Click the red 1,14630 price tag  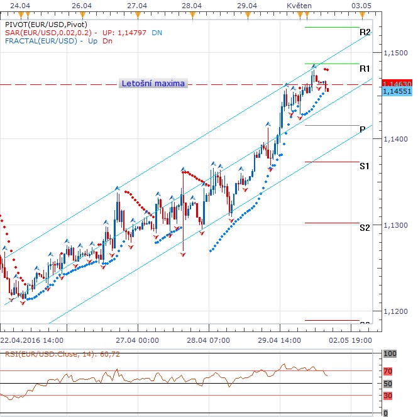396,83
